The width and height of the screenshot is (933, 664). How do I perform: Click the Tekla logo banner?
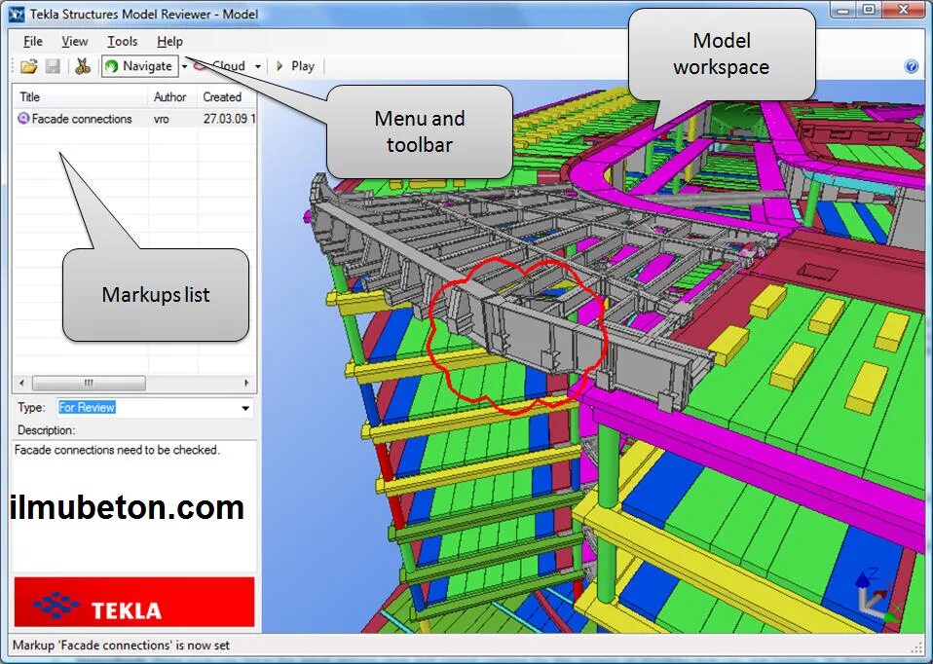click(134, 602)
